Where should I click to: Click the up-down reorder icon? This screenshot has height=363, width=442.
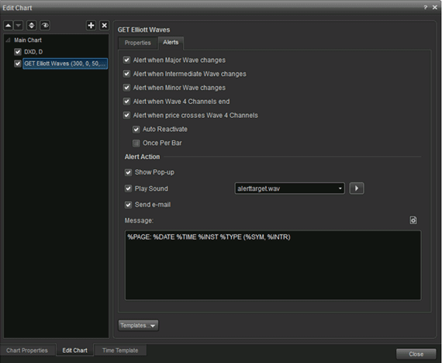click(x=31, y=26)
